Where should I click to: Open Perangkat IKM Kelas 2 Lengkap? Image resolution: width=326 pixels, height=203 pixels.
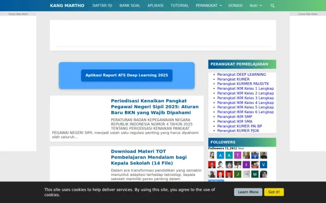pyautogui.click(x=246, y=93)
